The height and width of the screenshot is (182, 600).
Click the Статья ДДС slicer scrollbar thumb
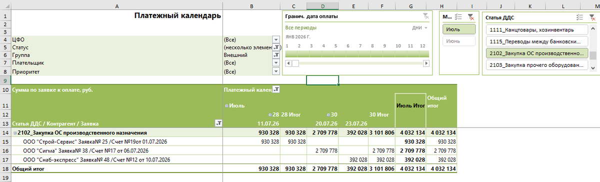point(593,55)
